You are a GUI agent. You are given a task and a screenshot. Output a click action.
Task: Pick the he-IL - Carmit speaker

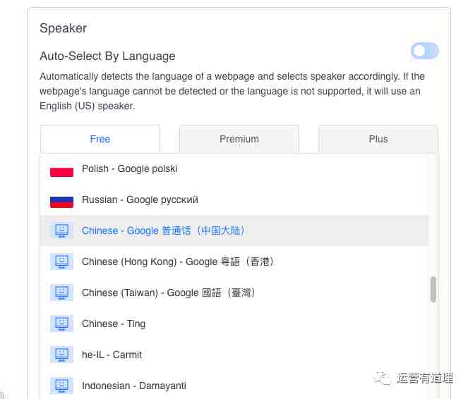[234, 355]
